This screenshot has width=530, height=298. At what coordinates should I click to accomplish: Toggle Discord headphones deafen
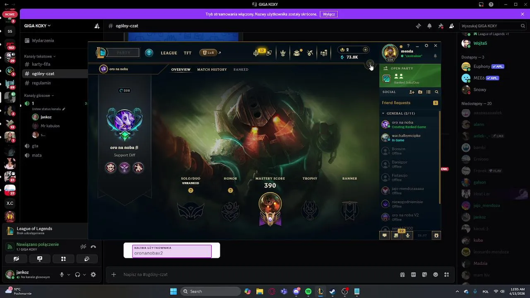coord(77,274)
